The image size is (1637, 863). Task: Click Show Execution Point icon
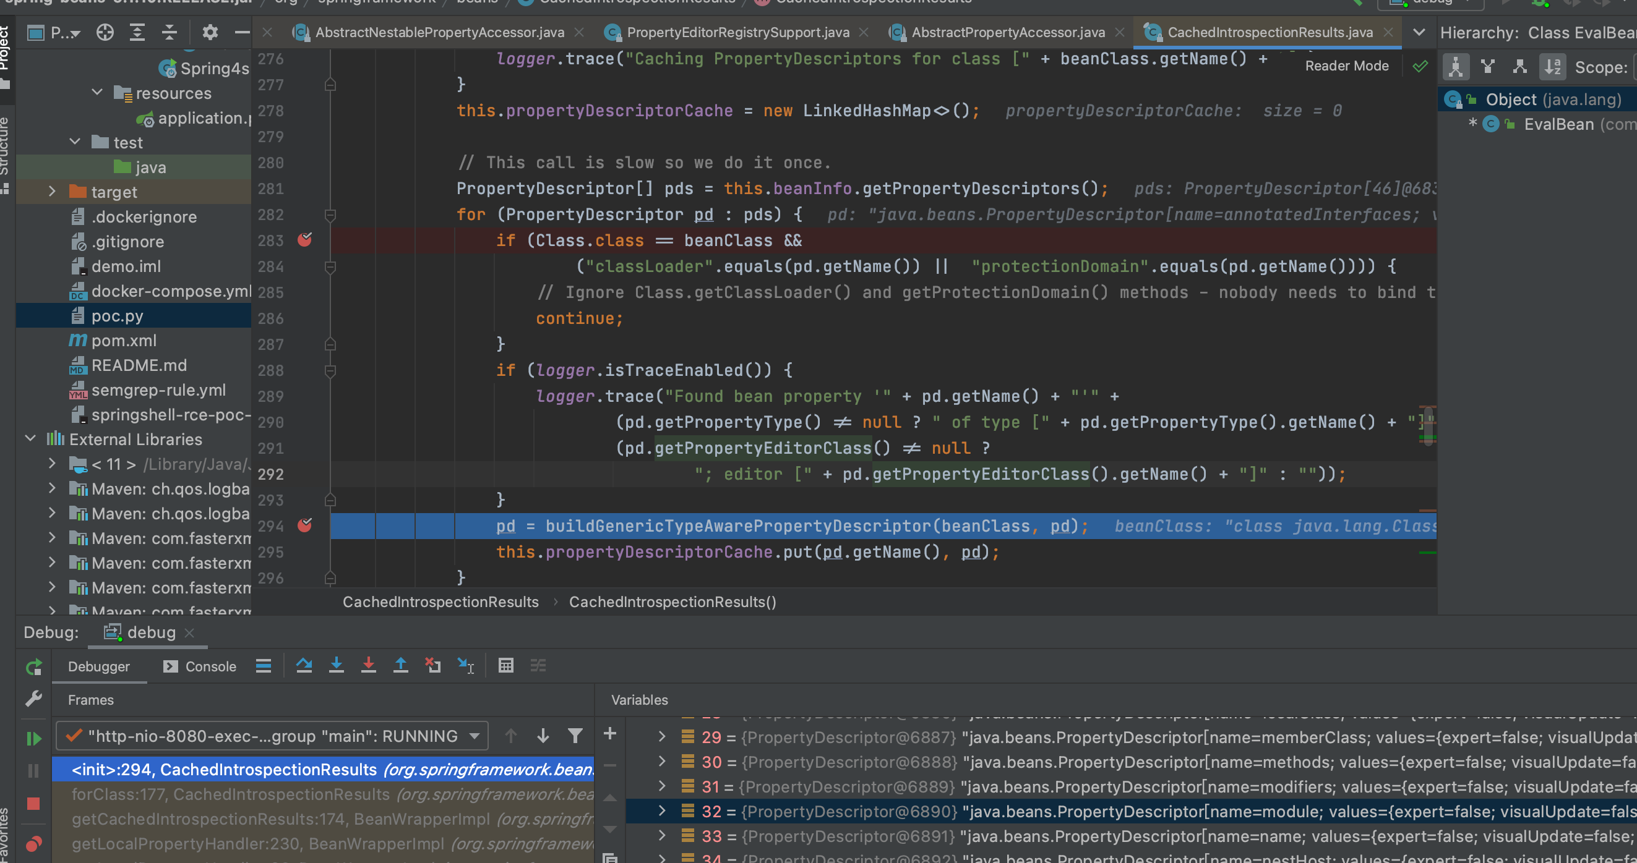point(264,666)
